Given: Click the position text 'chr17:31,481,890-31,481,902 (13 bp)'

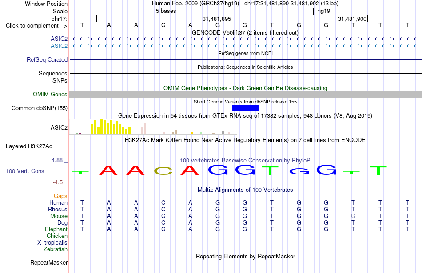Looking at the screenshot, I should click(291, 4).
